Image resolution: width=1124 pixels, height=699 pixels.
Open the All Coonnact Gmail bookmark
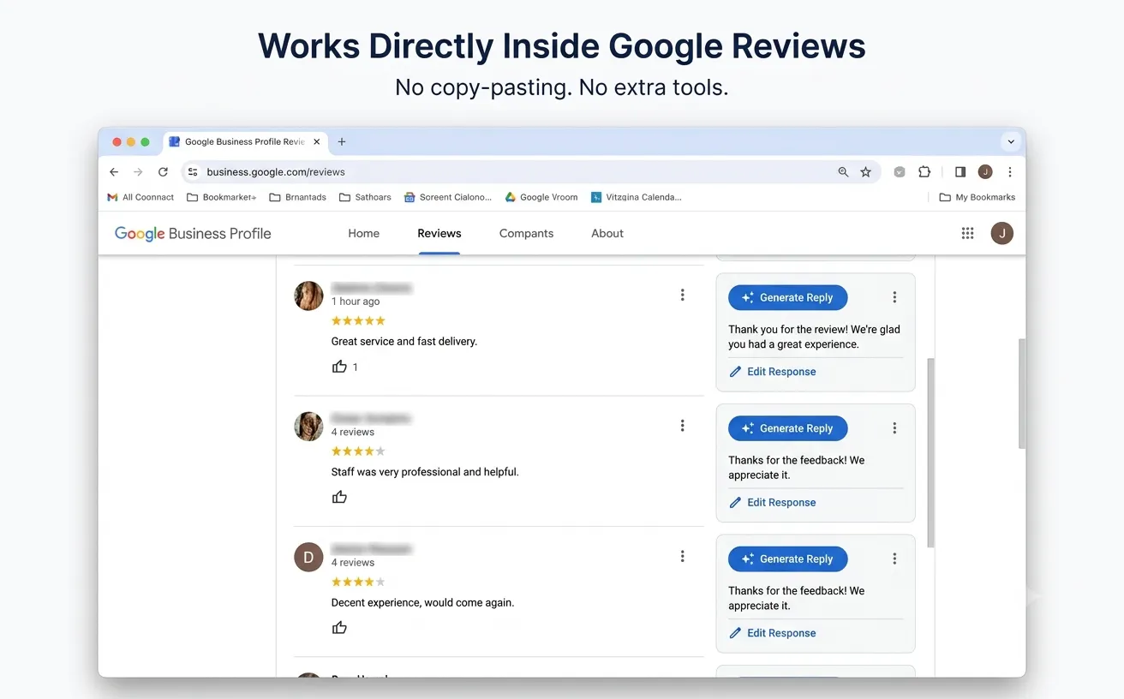coord(140,197)
